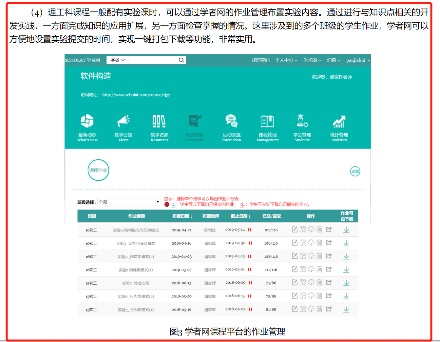Open the 教学资源 Resources icon
This screenshot has height=342, width=440.
159,122
